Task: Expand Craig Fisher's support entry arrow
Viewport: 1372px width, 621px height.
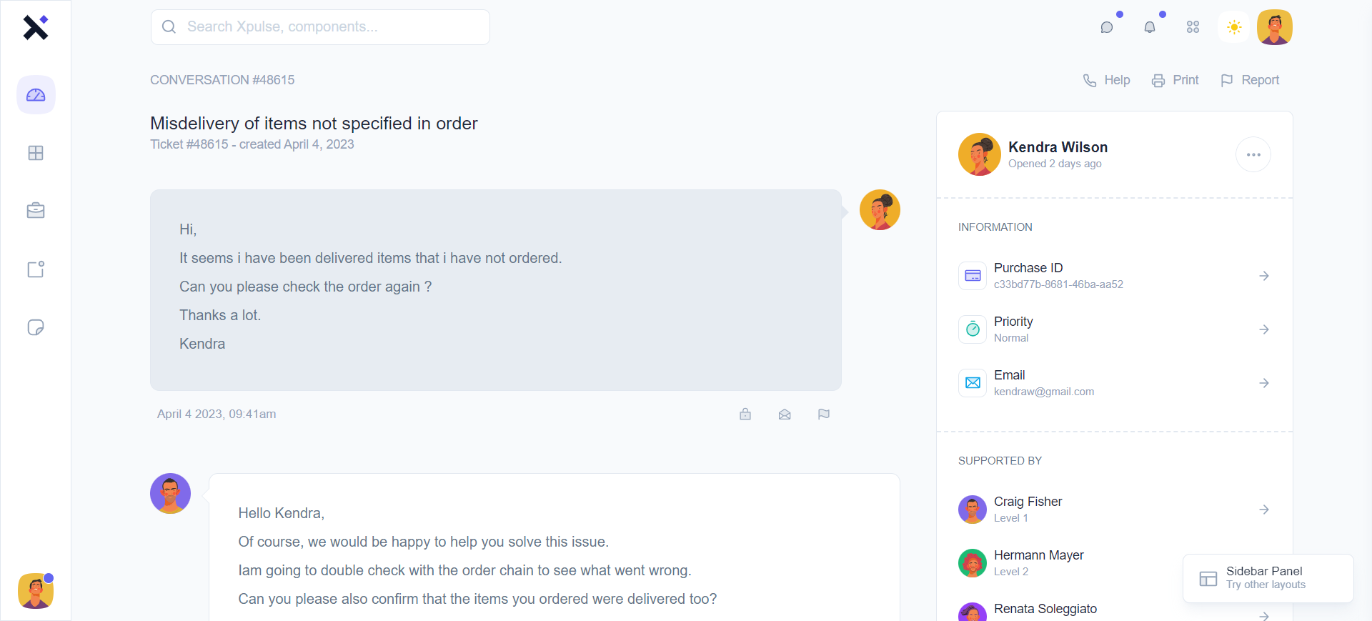Action: click(1264, 510)
